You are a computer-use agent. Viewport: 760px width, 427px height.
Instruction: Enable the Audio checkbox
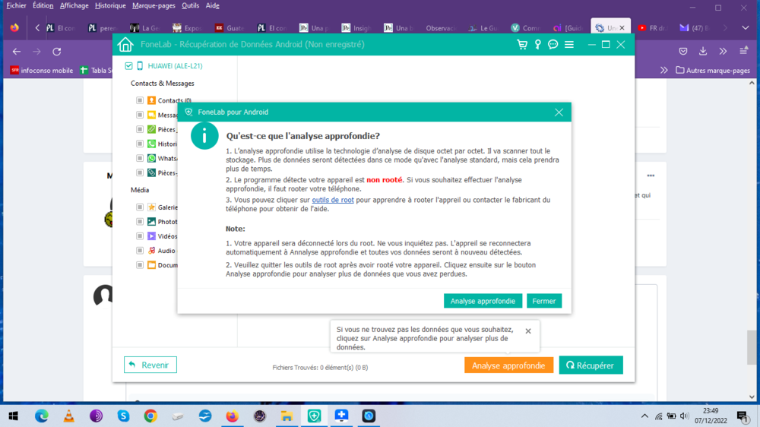[140, 251]
